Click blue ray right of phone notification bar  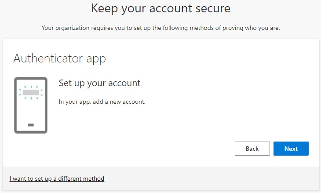point(41,93)
